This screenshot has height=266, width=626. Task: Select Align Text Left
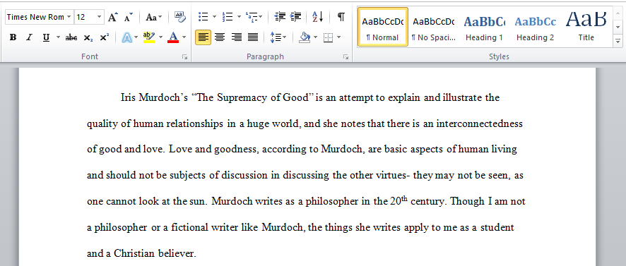click(x=203, y=37)
